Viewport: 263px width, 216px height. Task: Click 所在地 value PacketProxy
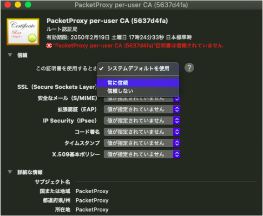click(92, 209)
